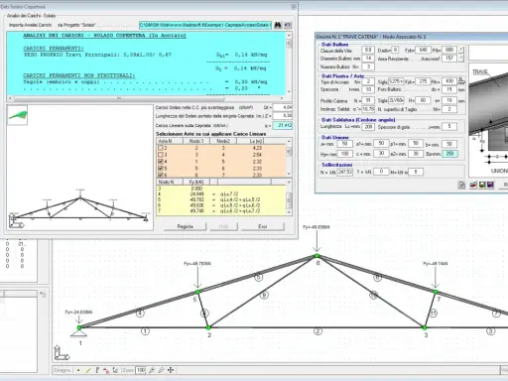
Task: Click the green save disk icon in the Unione window
Action: (482, 185)
